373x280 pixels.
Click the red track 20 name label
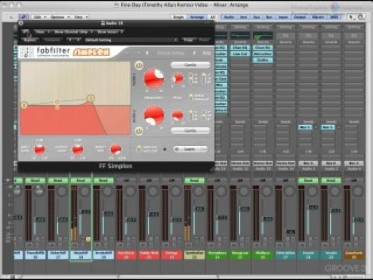(127, 255)
